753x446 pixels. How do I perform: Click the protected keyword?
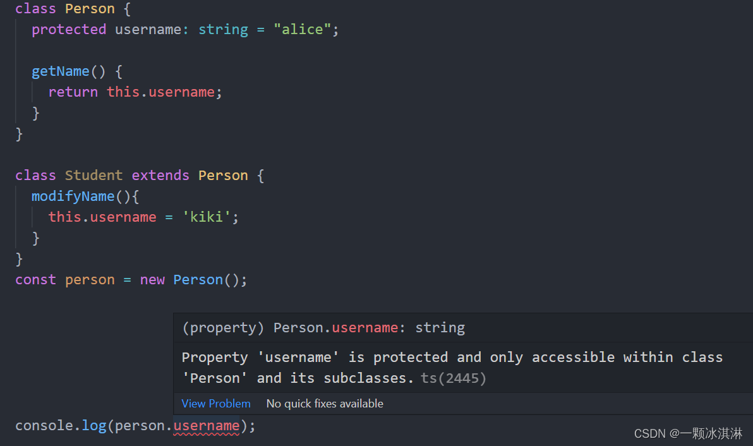(69, 30)
